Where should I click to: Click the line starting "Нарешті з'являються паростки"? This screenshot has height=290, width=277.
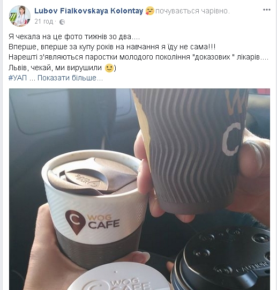pos(138,57)
